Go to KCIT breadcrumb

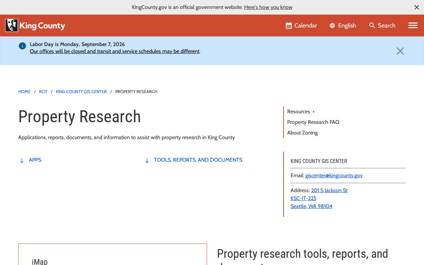(x=43, y=92)
